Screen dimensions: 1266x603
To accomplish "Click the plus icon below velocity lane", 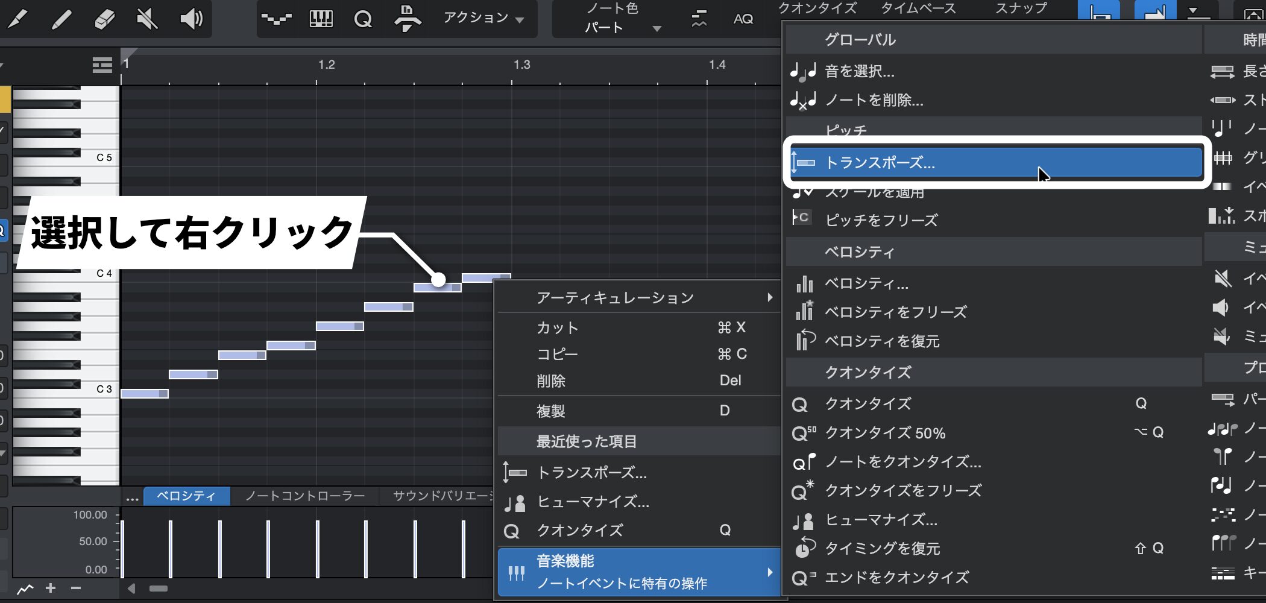I will [51, 588].
